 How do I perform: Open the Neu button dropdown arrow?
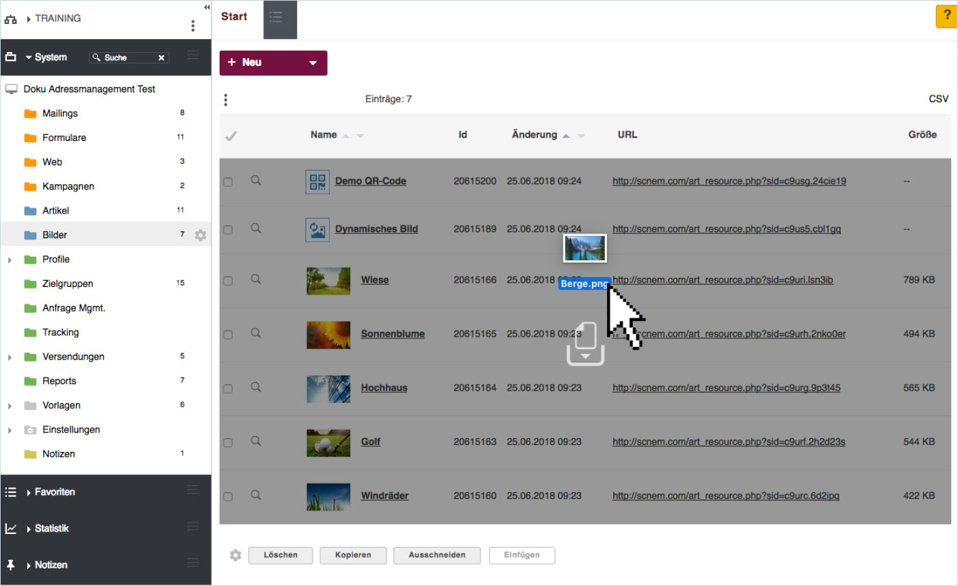(x=313, y=63)
